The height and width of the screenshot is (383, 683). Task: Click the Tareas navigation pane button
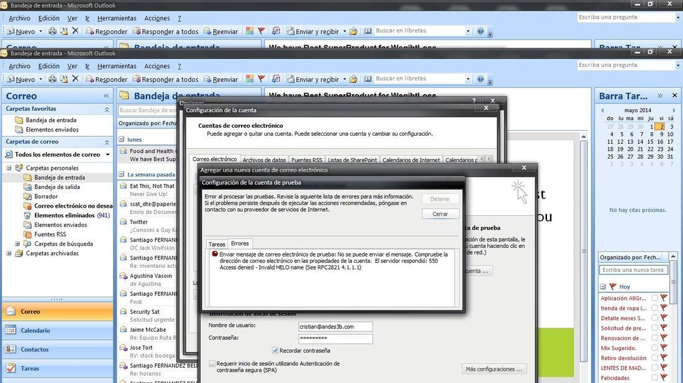[58, 368]
